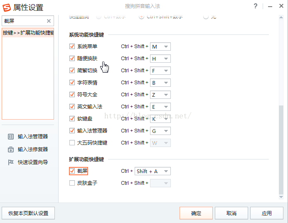This screenshot has width=288, height=223.
Task: Uncheck the 软键盘 checkbox
Action: tap(72, 119)
